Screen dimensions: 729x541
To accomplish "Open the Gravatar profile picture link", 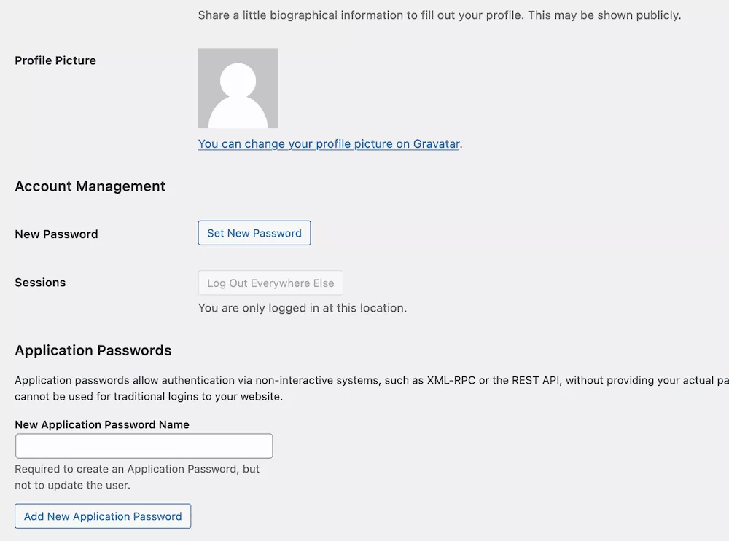I will [x=329, y=144].
